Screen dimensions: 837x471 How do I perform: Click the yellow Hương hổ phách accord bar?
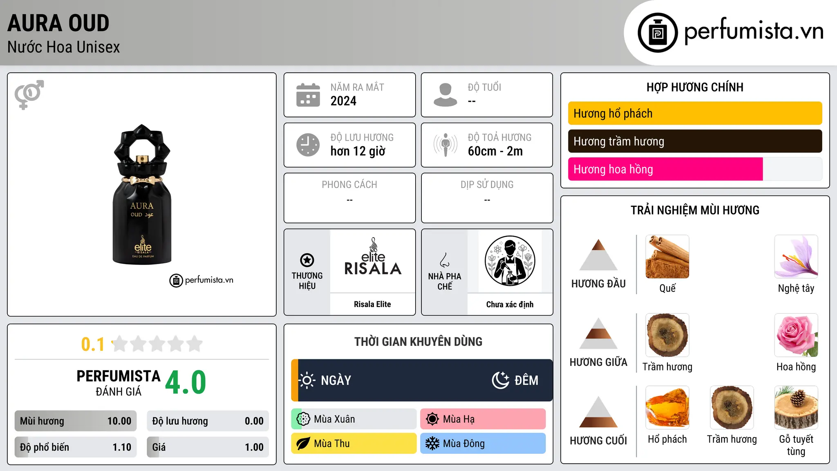[695, 113]
